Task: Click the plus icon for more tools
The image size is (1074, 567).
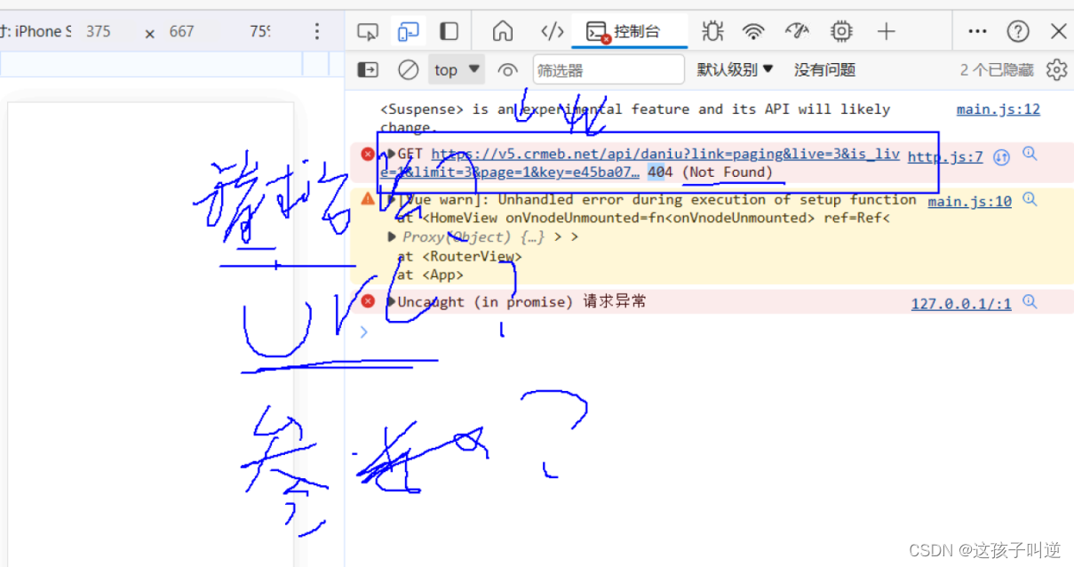Action: (886, 32)
